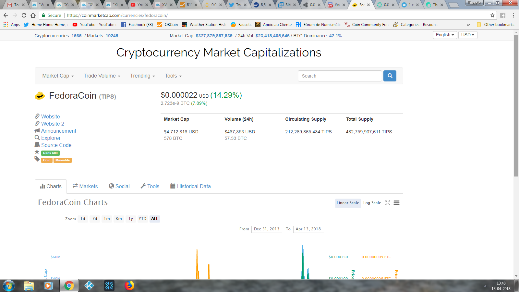
Task: Switch to Twitter browser tab
Action: pos(237,5)
